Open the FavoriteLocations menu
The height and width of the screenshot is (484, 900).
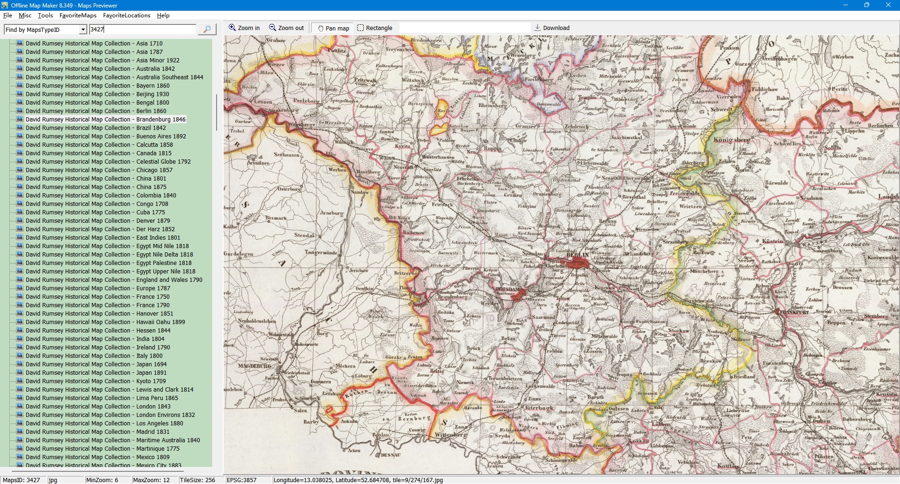click(127, 15)
